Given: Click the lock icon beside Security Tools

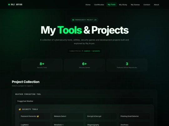Looking at the screenshot, I should pos(20,109).
